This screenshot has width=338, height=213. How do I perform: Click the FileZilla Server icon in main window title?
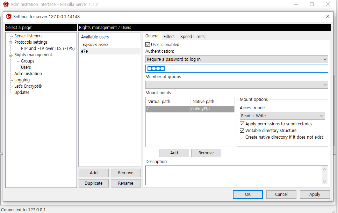point(6,4)
